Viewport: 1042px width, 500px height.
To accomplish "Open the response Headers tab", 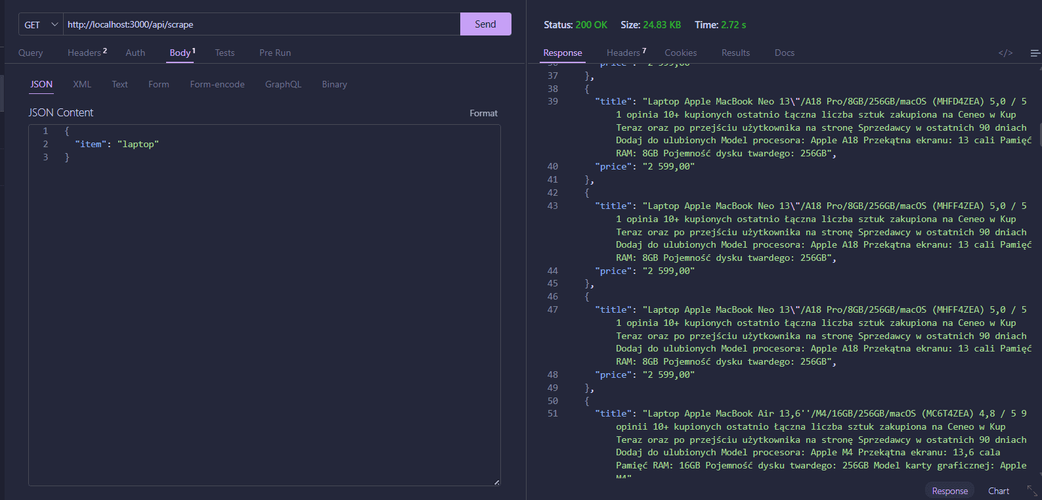I will point(626,53).
